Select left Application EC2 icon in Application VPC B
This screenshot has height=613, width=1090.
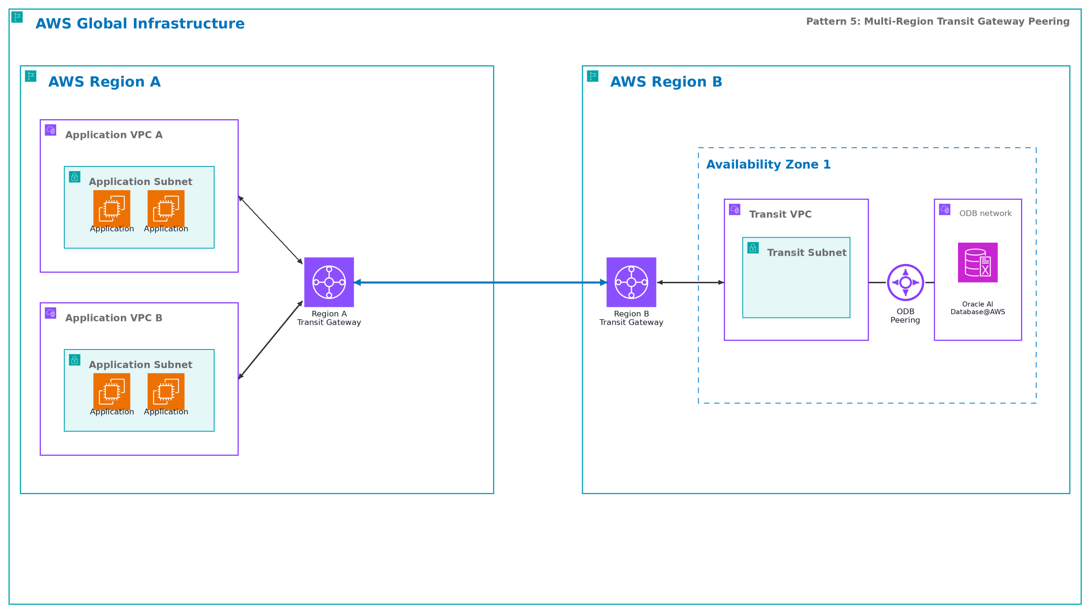click(112, 391)
